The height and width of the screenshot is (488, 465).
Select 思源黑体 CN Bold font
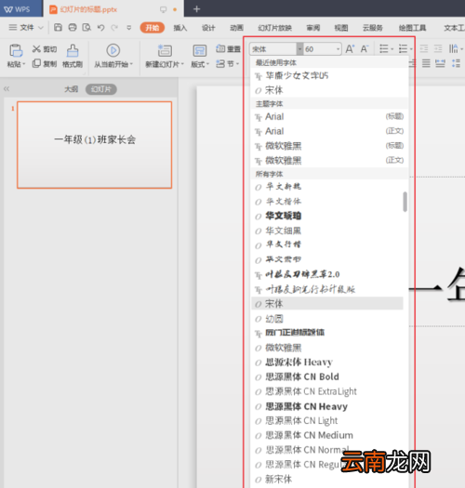tap(327, 376)
